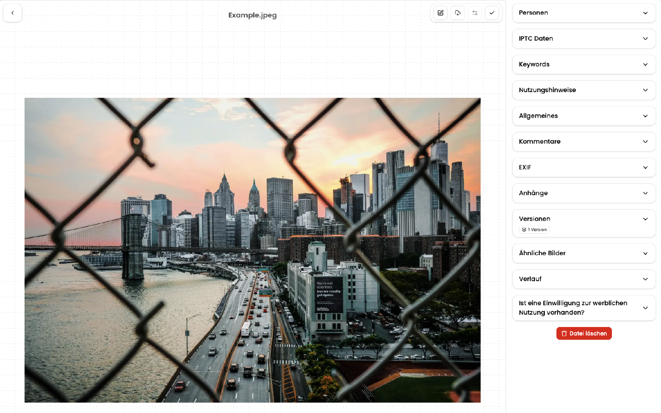Open the Keywords section

click(x=584, y=64)
